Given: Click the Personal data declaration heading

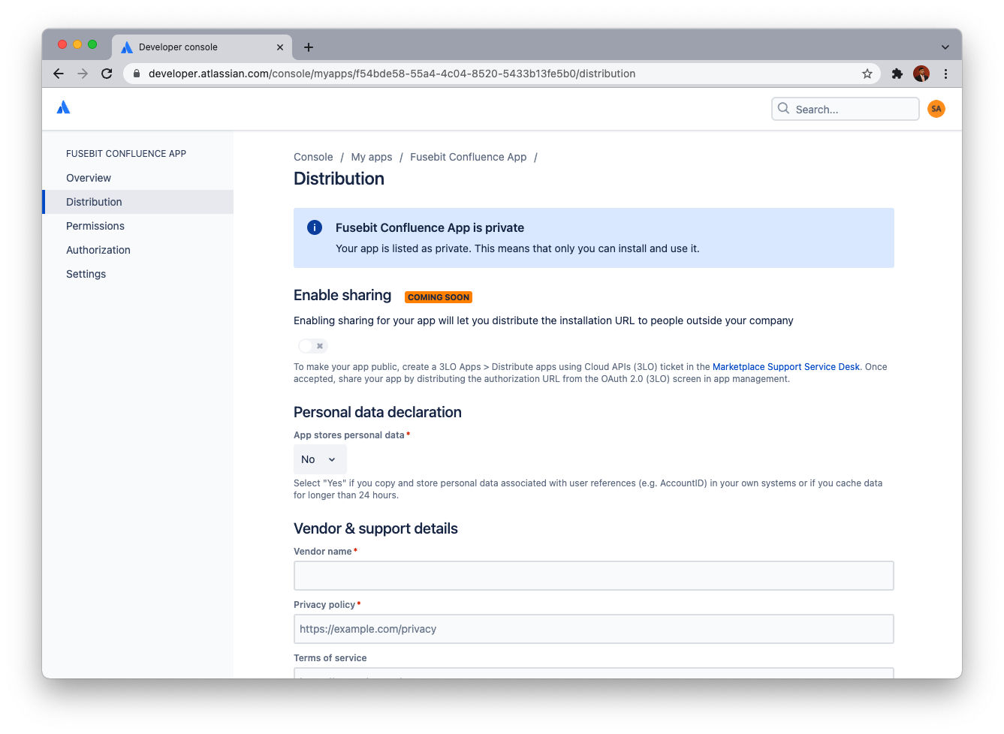Looking at the screenshot, I should tap(378, 412).
